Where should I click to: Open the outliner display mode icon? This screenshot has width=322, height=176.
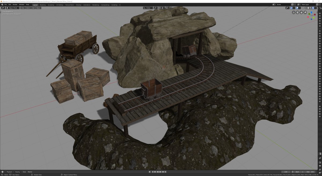[320, 8]
